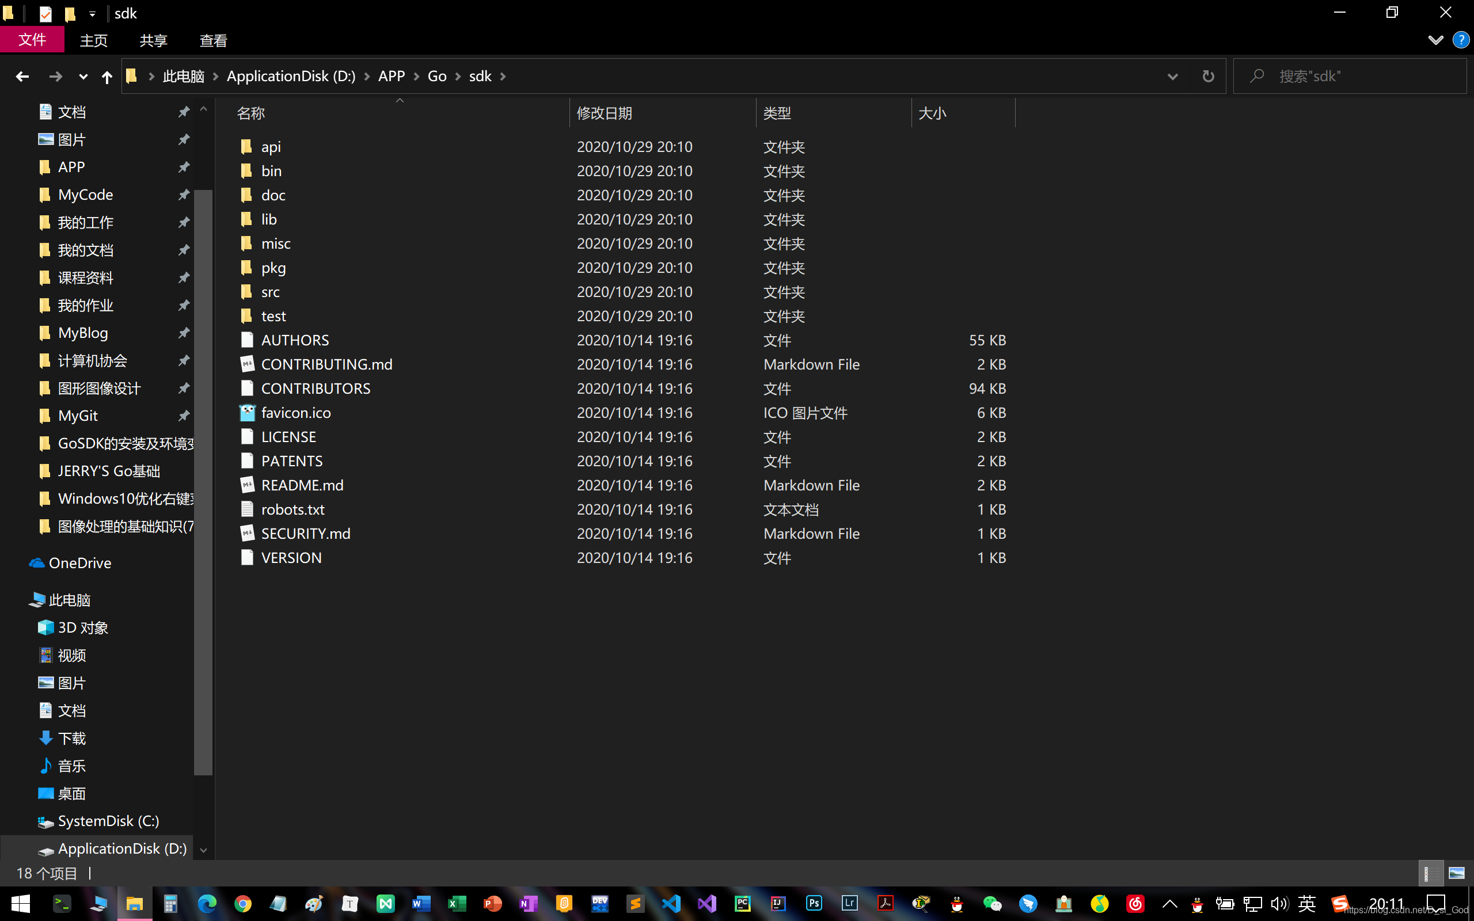The image size is (1474, 921).
Task: Refresh the sdk folder view
Action: click(1208, 76)
